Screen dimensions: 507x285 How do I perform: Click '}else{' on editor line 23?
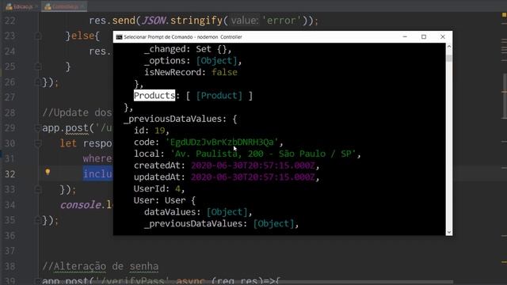(x=82, y=36)
